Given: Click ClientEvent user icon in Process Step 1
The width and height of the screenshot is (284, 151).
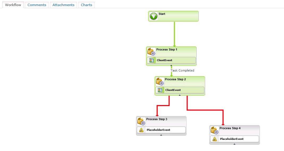Looking at the screenshot, I should tap(151, 60).
